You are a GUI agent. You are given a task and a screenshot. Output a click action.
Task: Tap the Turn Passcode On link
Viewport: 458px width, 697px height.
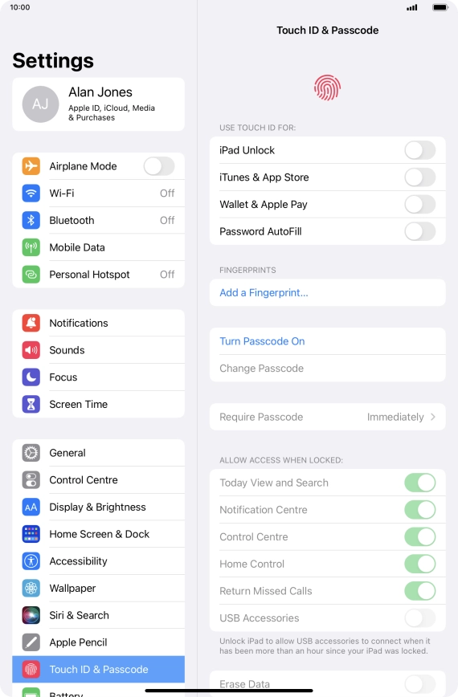coord(263,341)
